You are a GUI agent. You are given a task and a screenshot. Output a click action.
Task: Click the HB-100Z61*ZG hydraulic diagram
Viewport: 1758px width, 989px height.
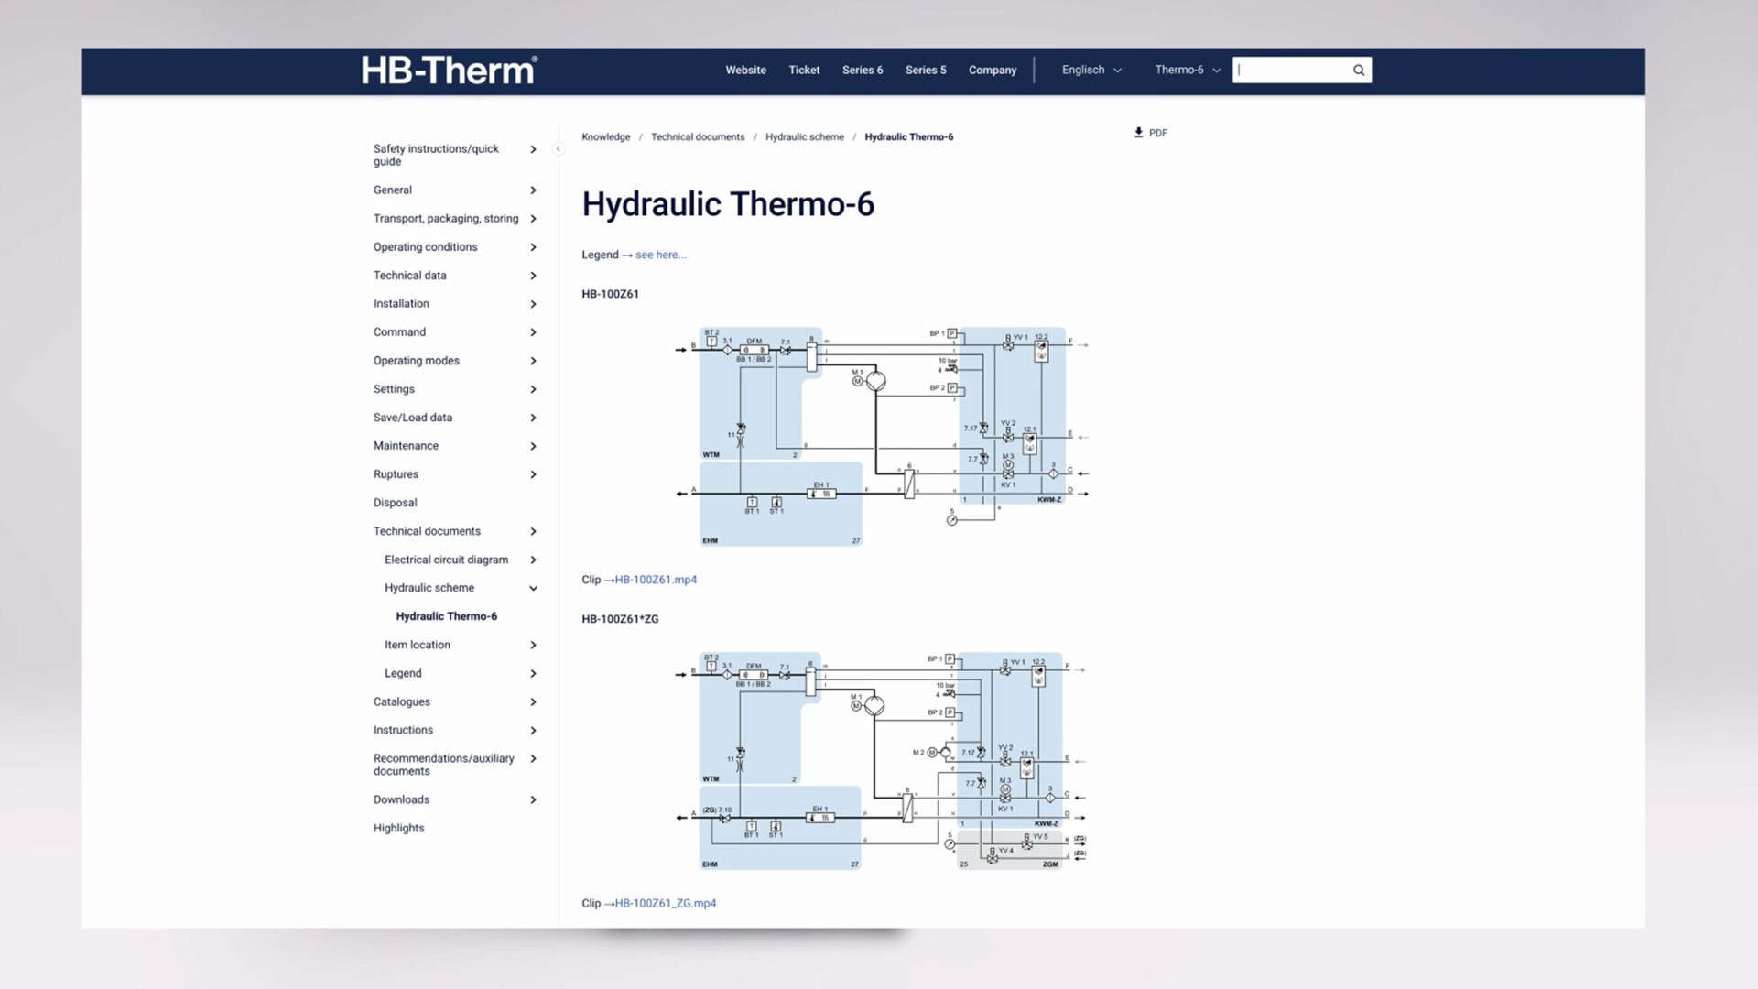point(882,761)
